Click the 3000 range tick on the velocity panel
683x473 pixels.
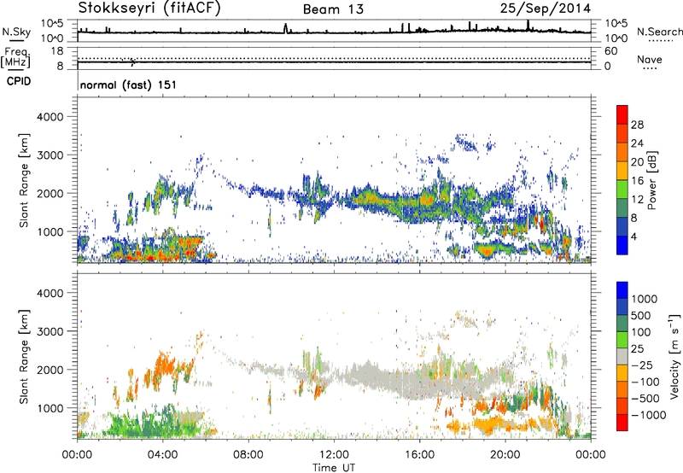point(50,331)
